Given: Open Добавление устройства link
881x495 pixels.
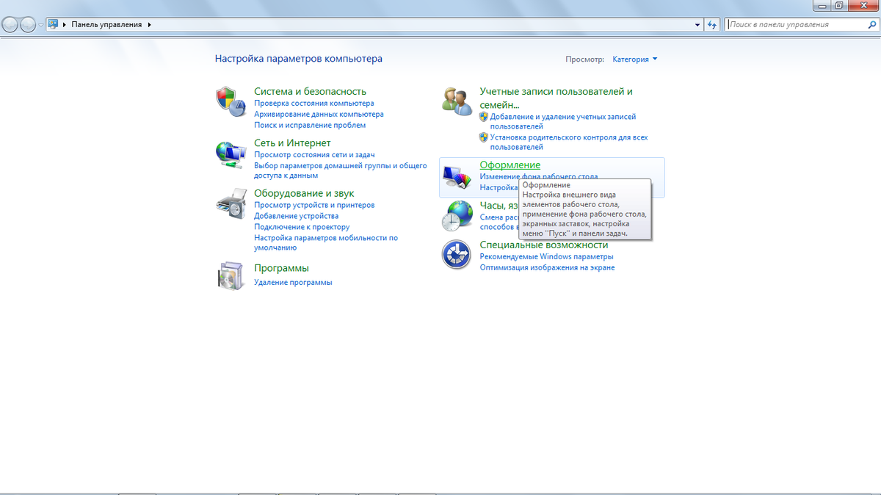Looking at the screenshot, I should (296, 216).
